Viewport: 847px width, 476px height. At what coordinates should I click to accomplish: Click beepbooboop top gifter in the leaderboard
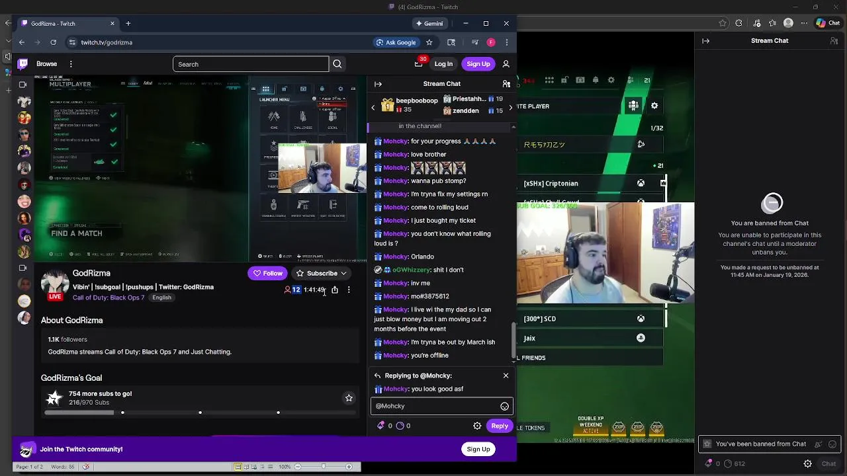(x=410, y=104)
